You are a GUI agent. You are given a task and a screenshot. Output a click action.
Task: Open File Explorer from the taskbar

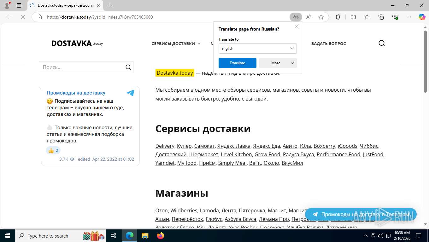145,236
